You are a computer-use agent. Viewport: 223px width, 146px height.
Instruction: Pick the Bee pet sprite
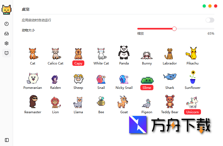[x=101, y=101]
